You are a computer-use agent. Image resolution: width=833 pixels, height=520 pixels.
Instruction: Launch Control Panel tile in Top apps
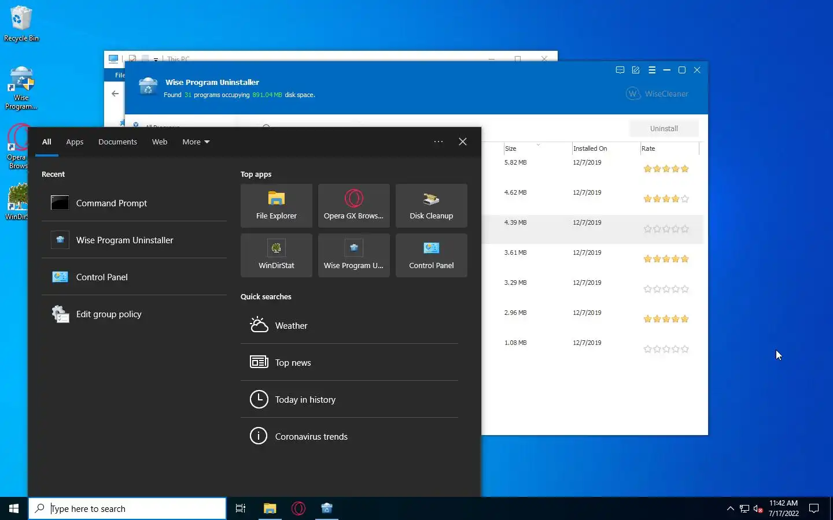[x=432, y=255]
